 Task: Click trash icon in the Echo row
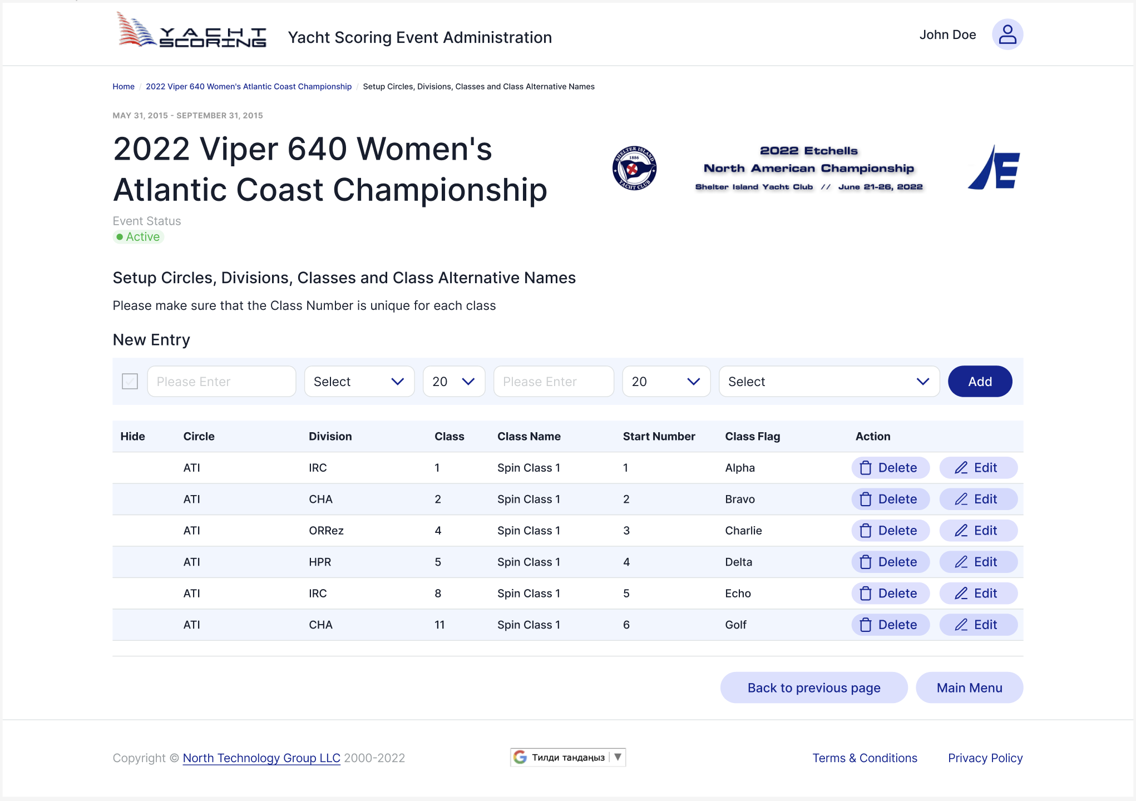[x=866, y=594]
